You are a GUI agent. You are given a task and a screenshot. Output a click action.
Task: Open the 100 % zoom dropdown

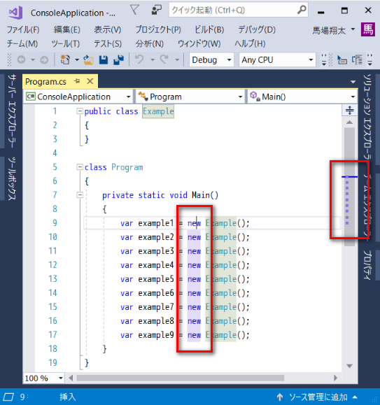43,378
